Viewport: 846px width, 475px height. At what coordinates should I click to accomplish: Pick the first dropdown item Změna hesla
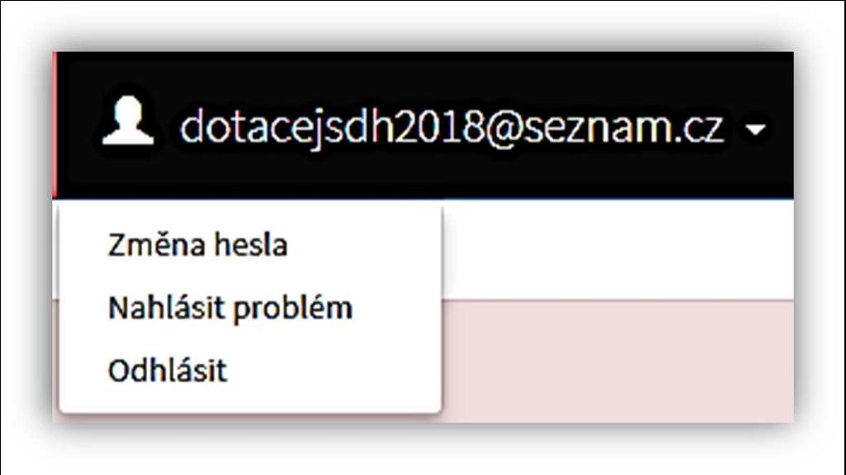coord(198,245)
